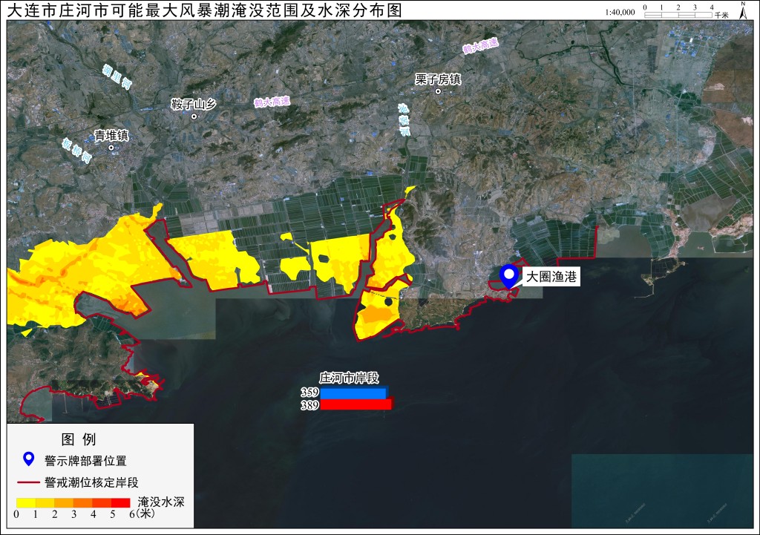Click the town dot below 栗子房镇
760x535 pixels.
[x=438, y=91]
